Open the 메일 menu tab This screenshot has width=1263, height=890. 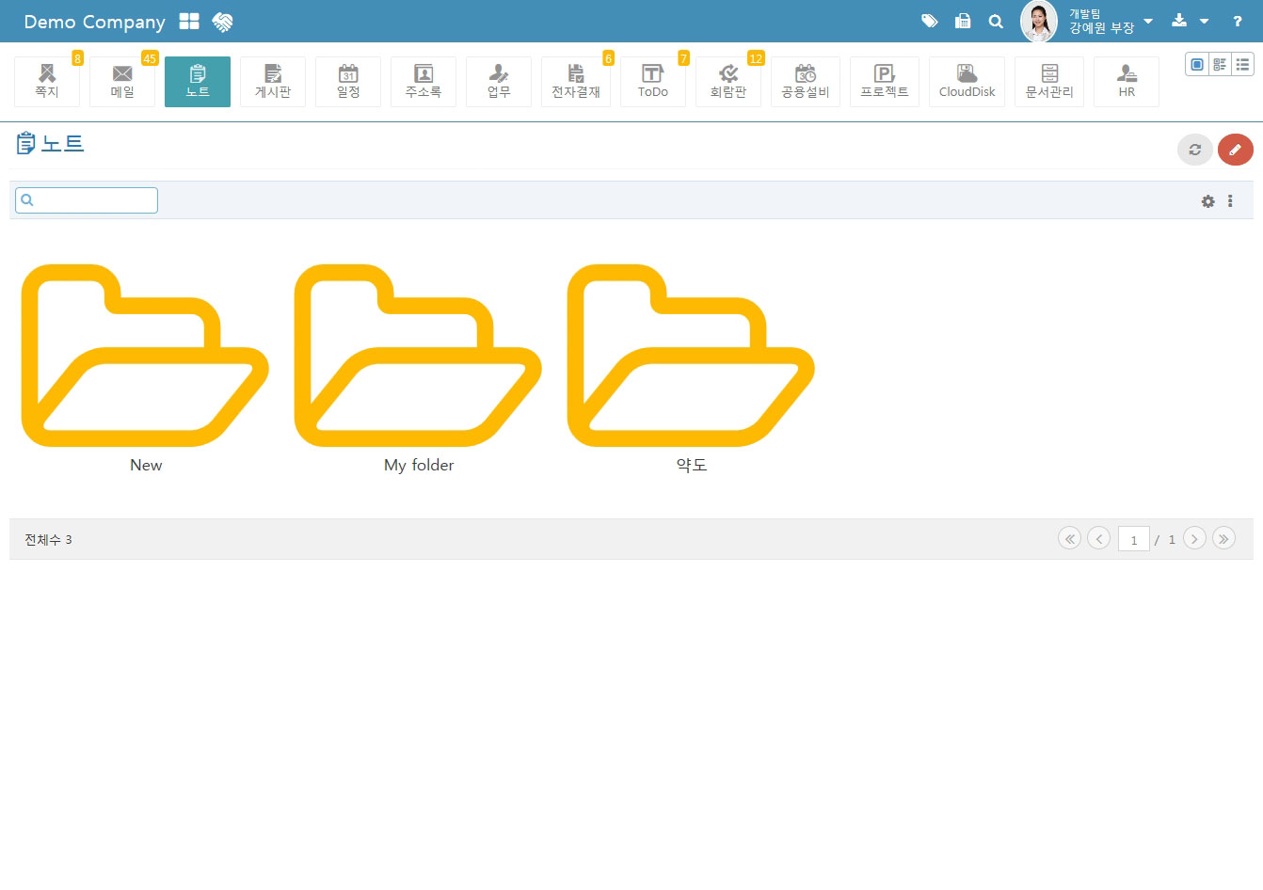(x=122, y=82)
